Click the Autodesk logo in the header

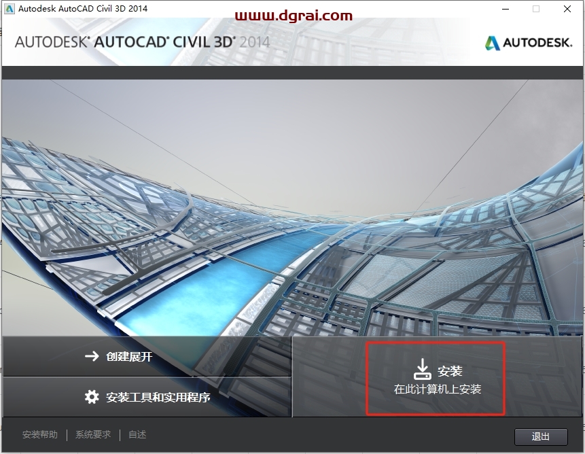pos(529,43)
